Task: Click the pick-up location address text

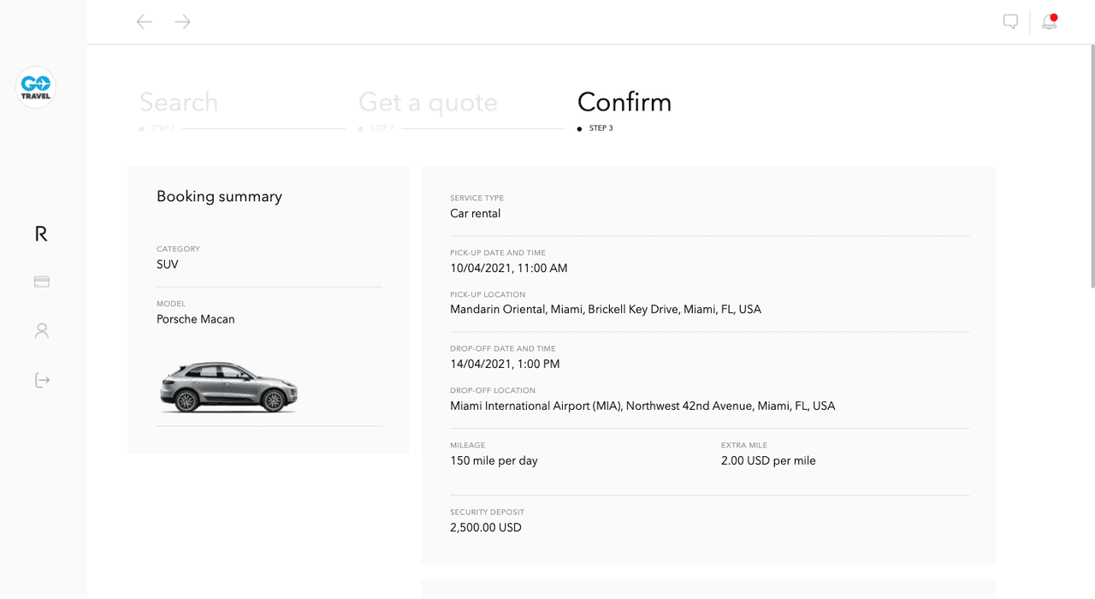Action: (x=606, y=310)
